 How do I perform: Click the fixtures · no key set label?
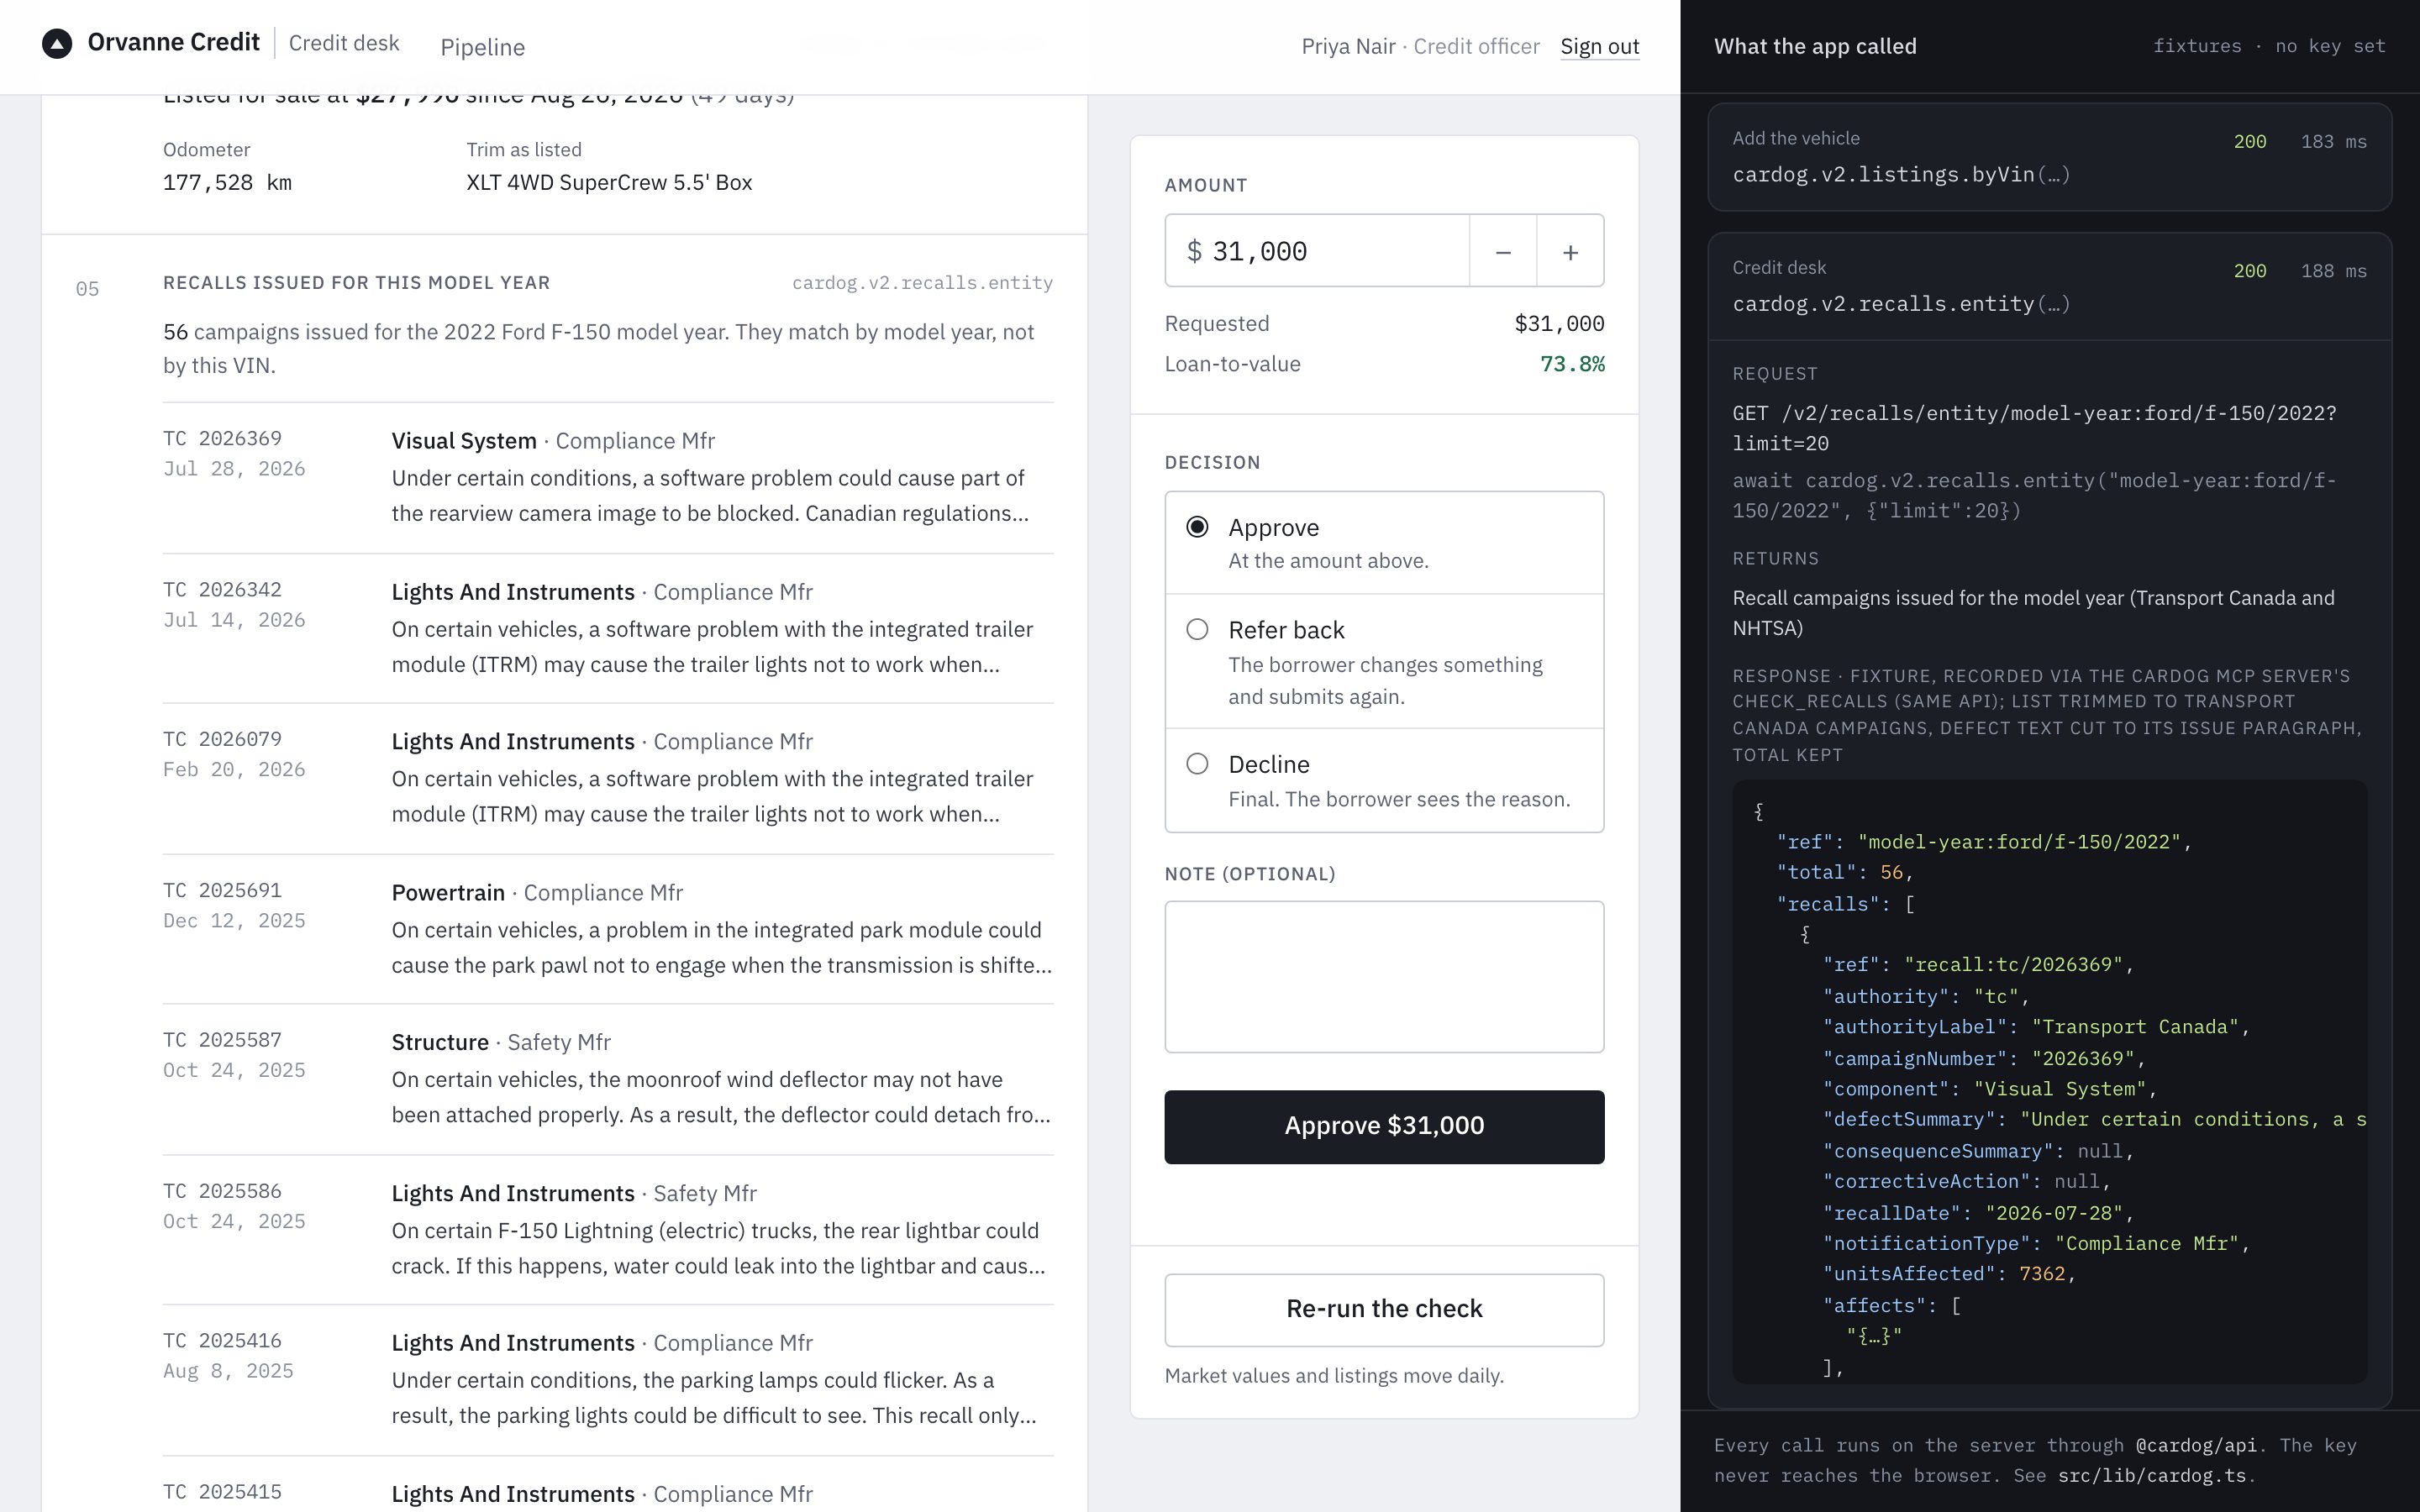tap(2269, 46)
